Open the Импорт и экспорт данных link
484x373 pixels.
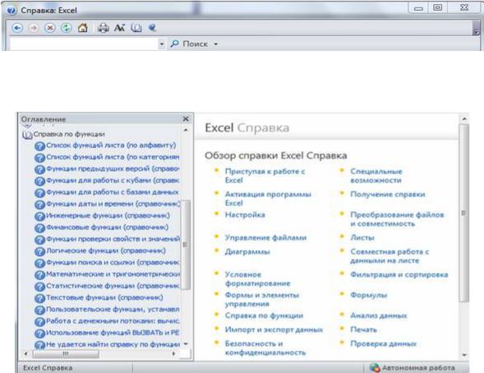coord(274,329)
